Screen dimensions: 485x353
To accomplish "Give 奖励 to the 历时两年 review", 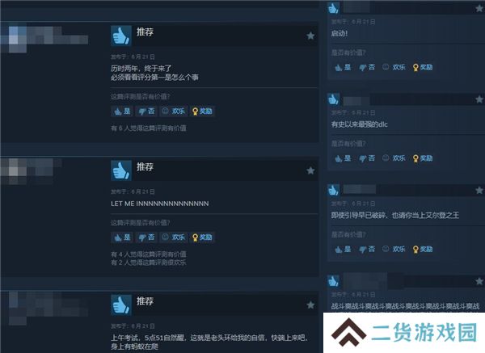I will pyautogui.click(x=202, y=111).
